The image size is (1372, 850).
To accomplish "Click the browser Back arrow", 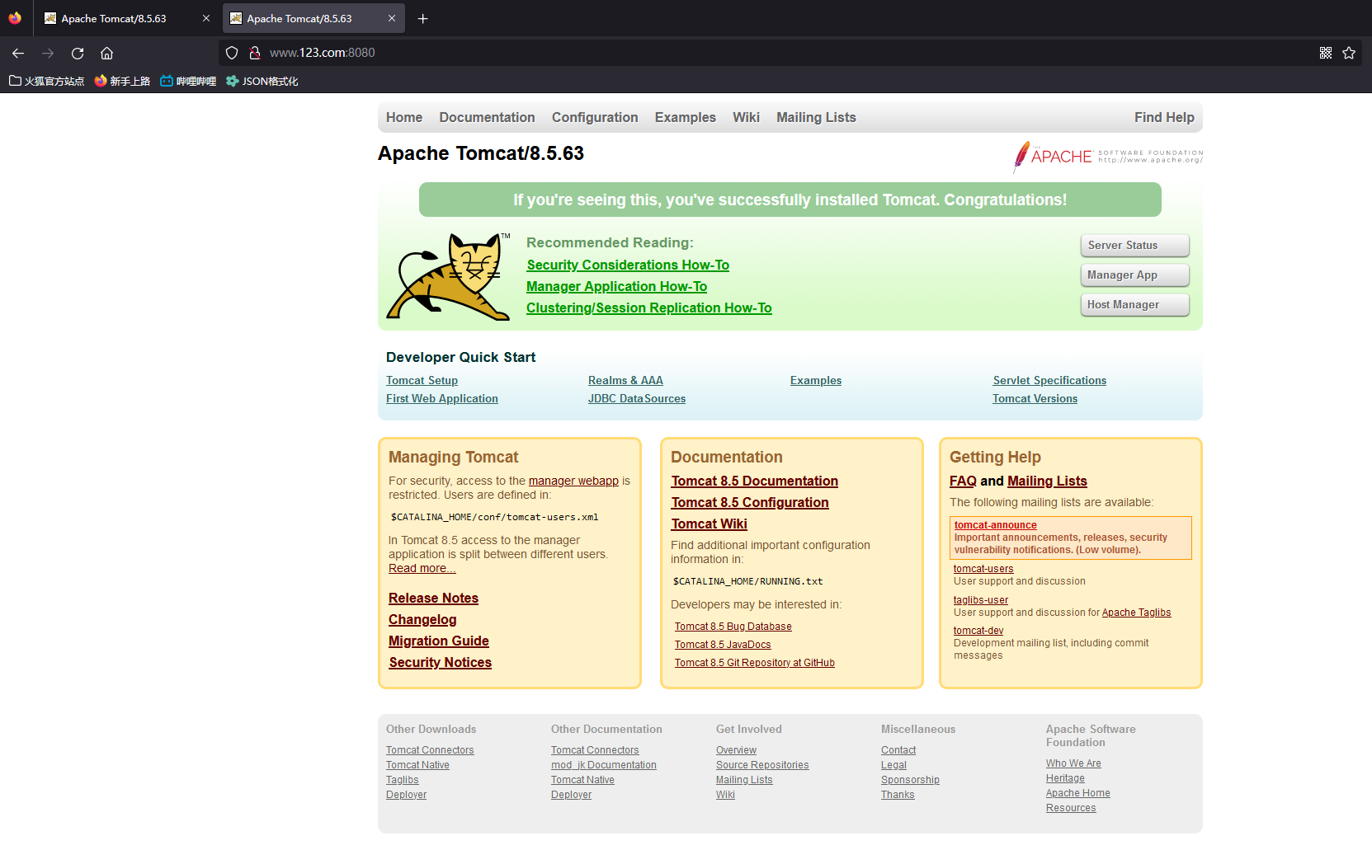I will (x=18, y=53).
